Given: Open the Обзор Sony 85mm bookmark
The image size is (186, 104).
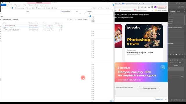Looking at the screenshot, I should [141, 10].
